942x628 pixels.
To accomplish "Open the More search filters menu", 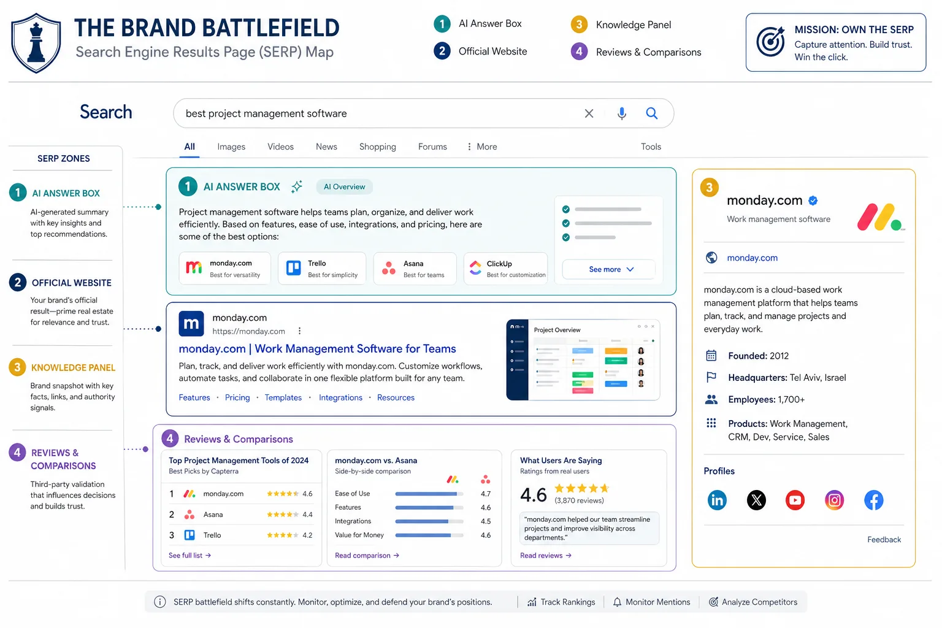I will point(482,147).
